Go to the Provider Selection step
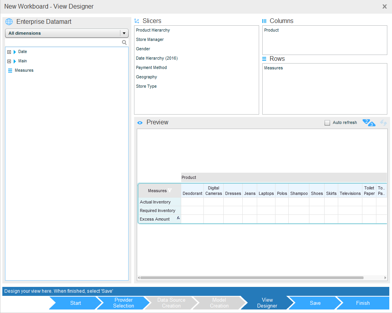 (x=124, y=303)
